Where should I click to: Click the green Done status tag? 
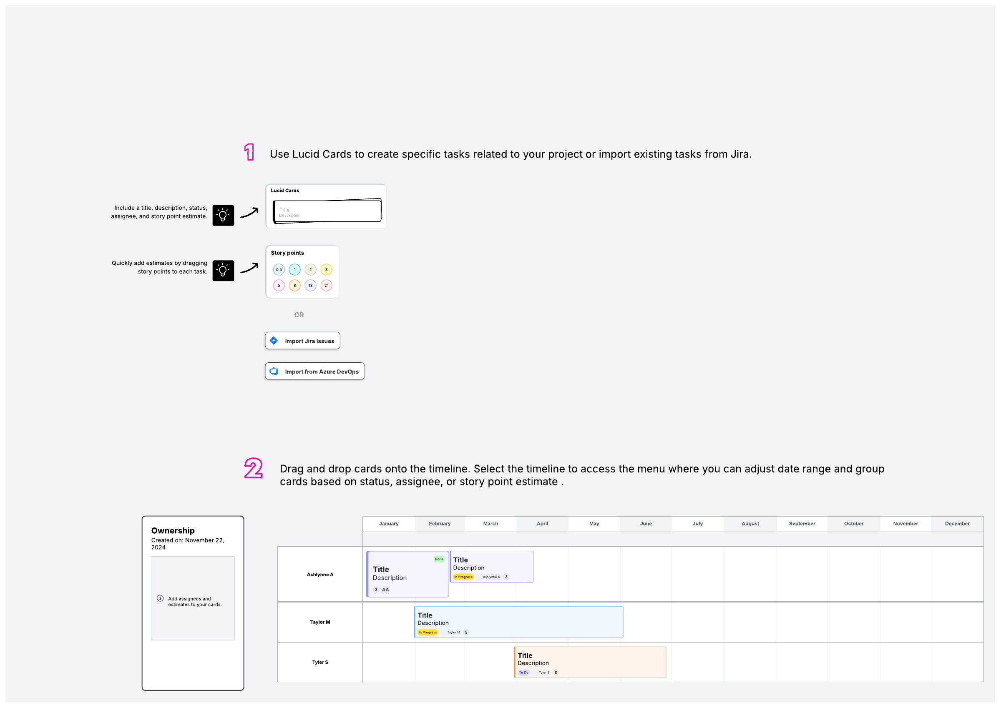[x=439, y=559]
